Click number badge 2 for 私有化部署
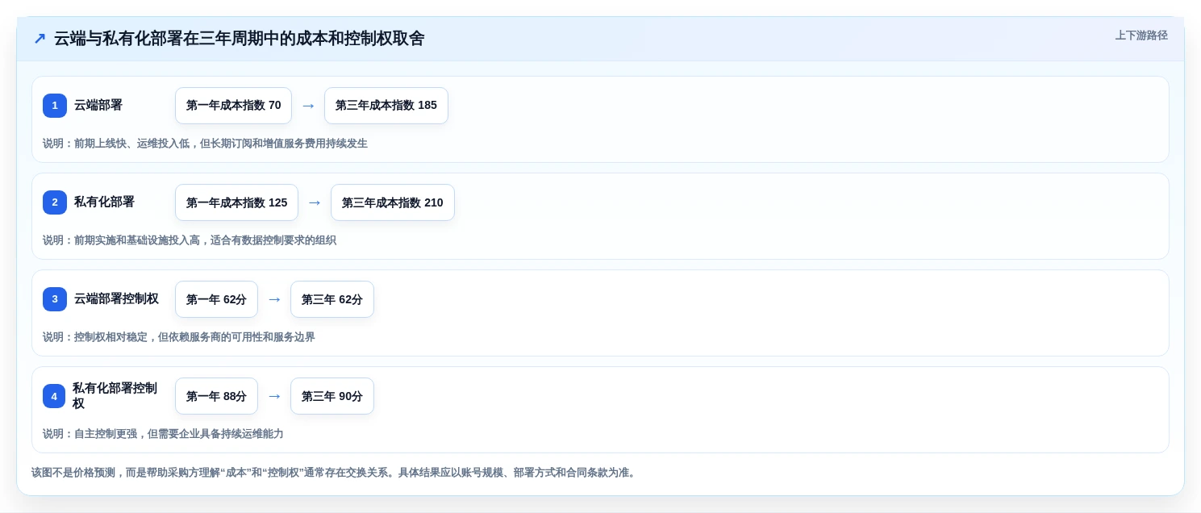Screen dimensions: 1201x513 pos(55,202)
